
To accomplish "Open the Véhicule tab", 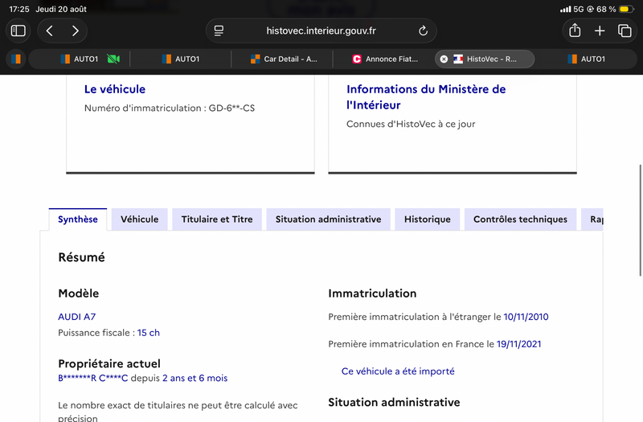I will pos(139,219).
